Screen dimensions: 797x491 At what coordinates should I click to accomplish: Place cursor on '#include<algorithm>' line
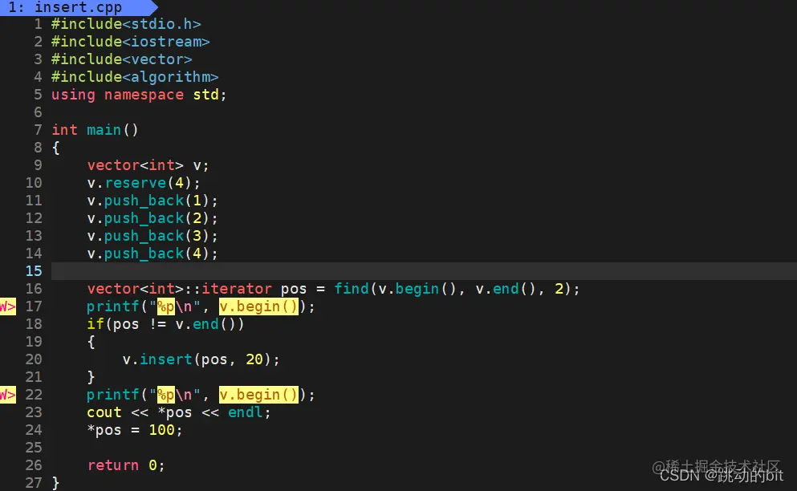pyautogui.click(x=135, y=77)
